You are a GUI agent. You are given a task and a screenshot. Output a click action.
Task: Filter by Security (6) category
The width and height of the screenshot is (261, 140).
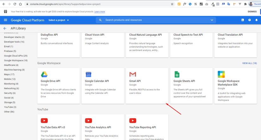[x=10, y=93]
